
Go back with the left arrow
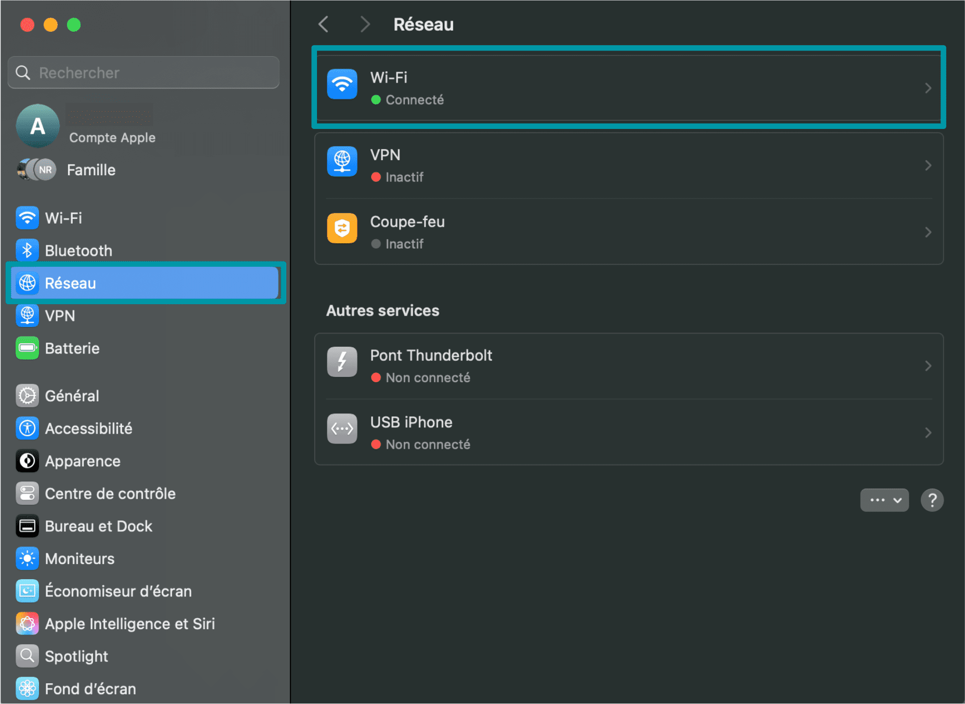point(324,24)
